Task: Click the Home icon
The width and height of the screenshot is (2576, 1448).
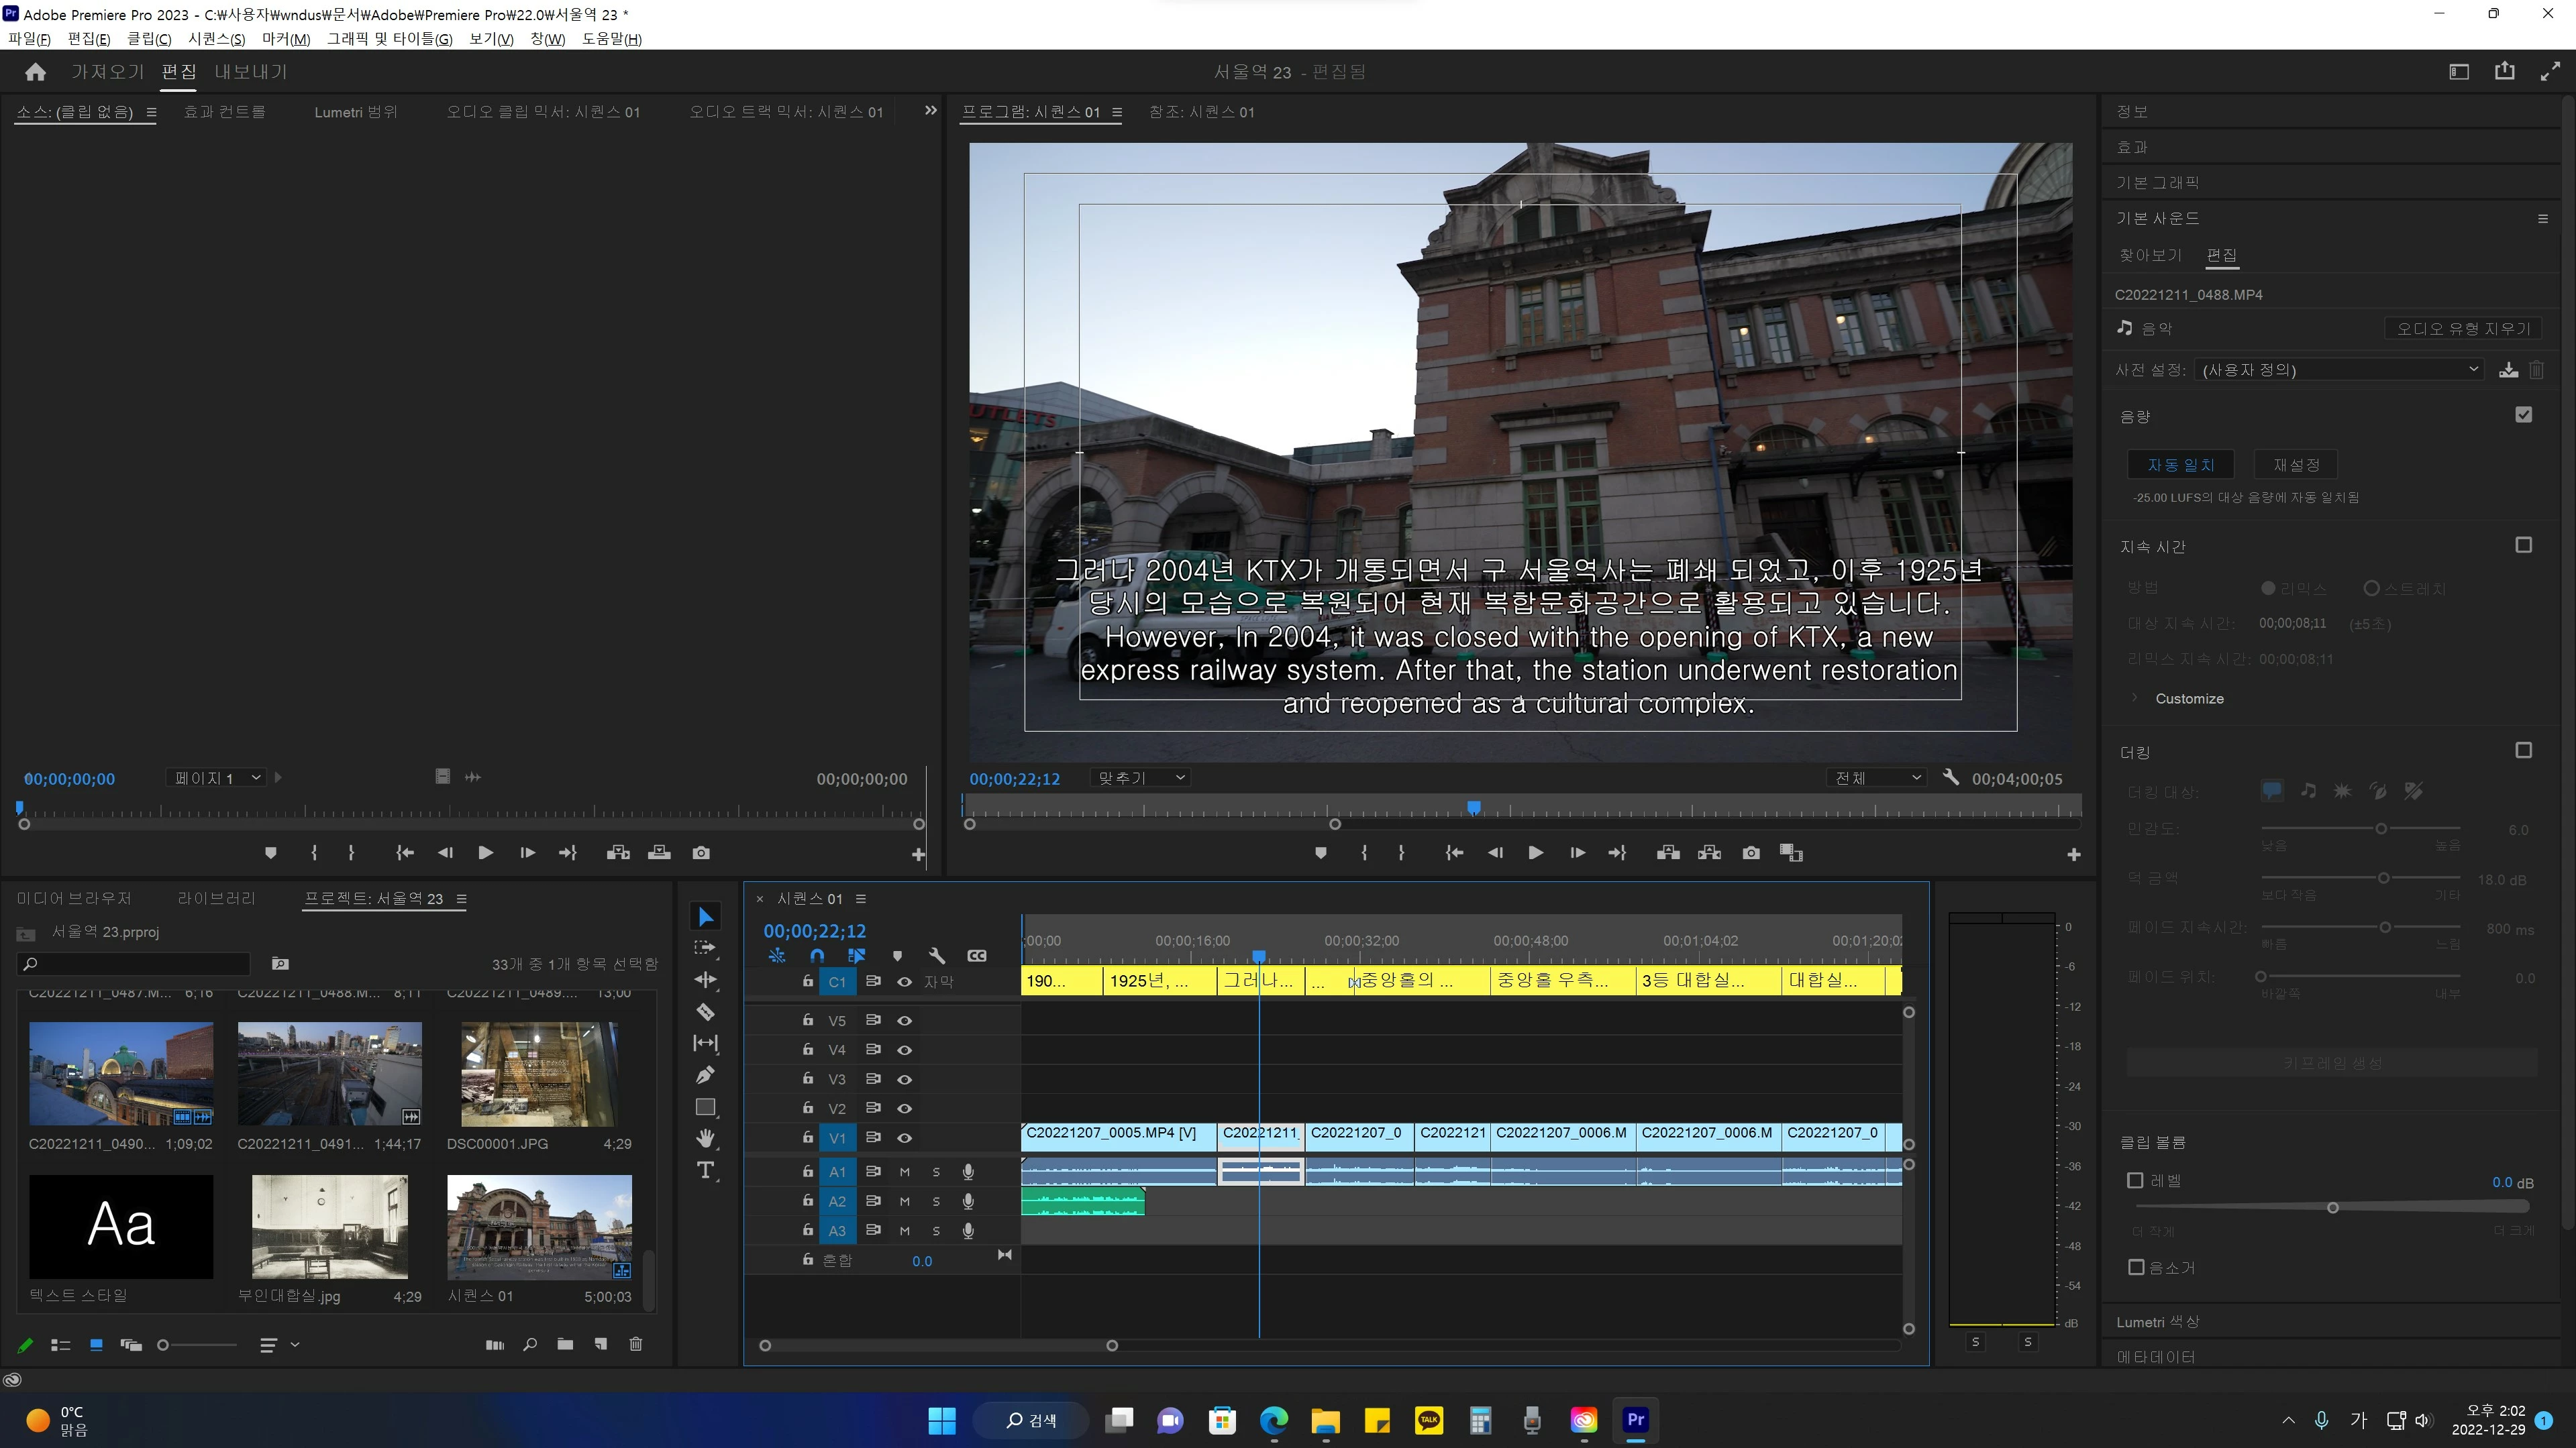Action: (35, 72)
